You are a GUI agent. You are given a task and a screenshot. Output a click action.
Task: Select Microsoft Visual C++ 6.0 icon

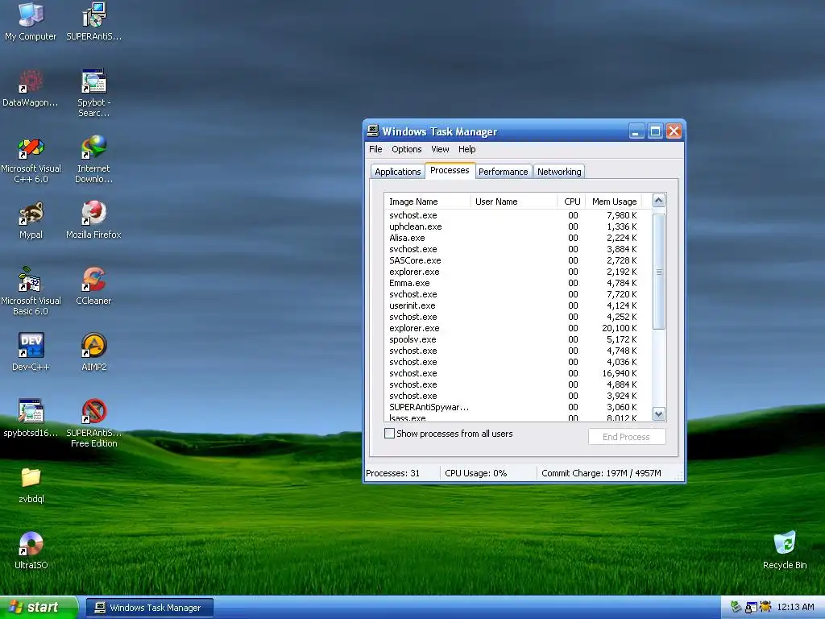[31, 159]
